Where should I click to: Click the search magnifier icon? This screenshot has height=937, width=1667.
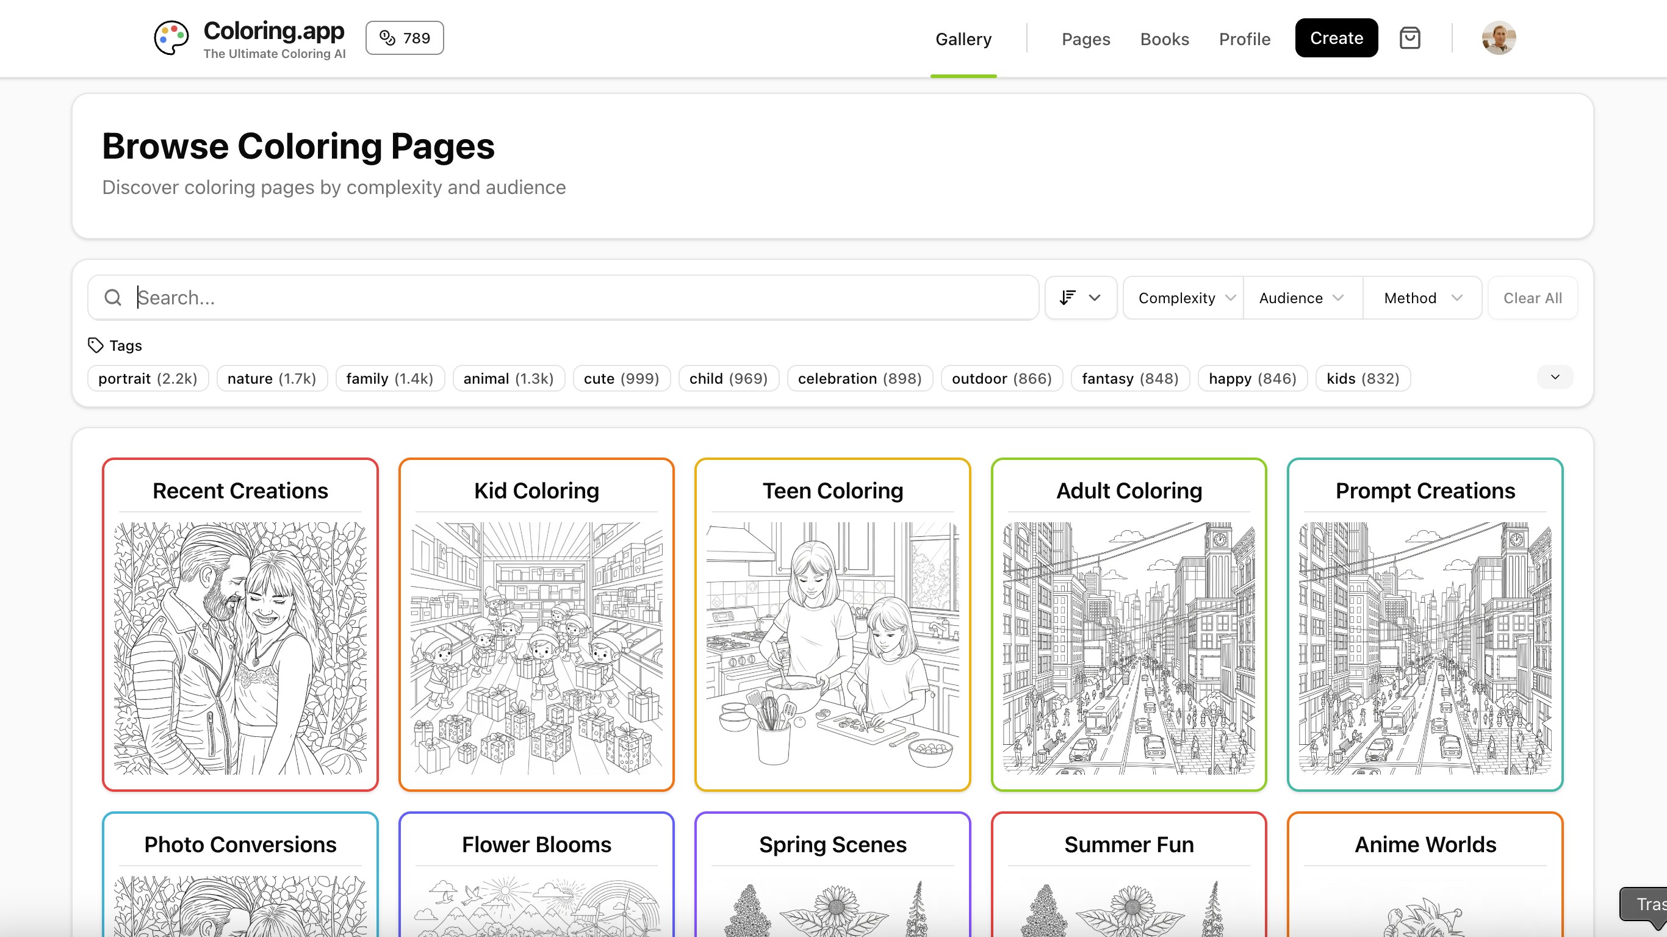pyautogui.click(x=113, y=298)
